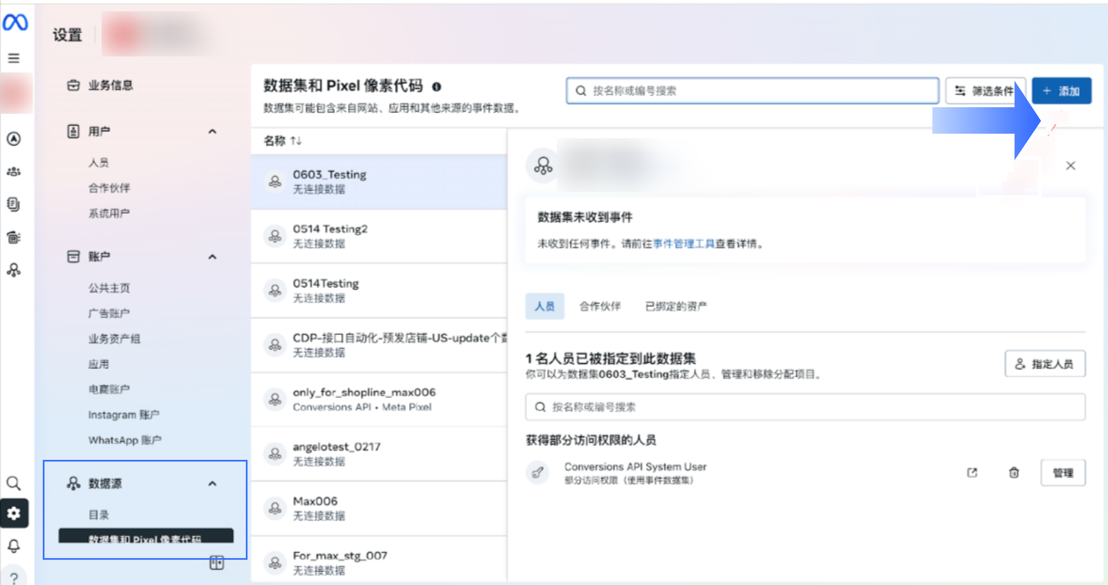Open 公共主页 under 账户

(109, 288)
